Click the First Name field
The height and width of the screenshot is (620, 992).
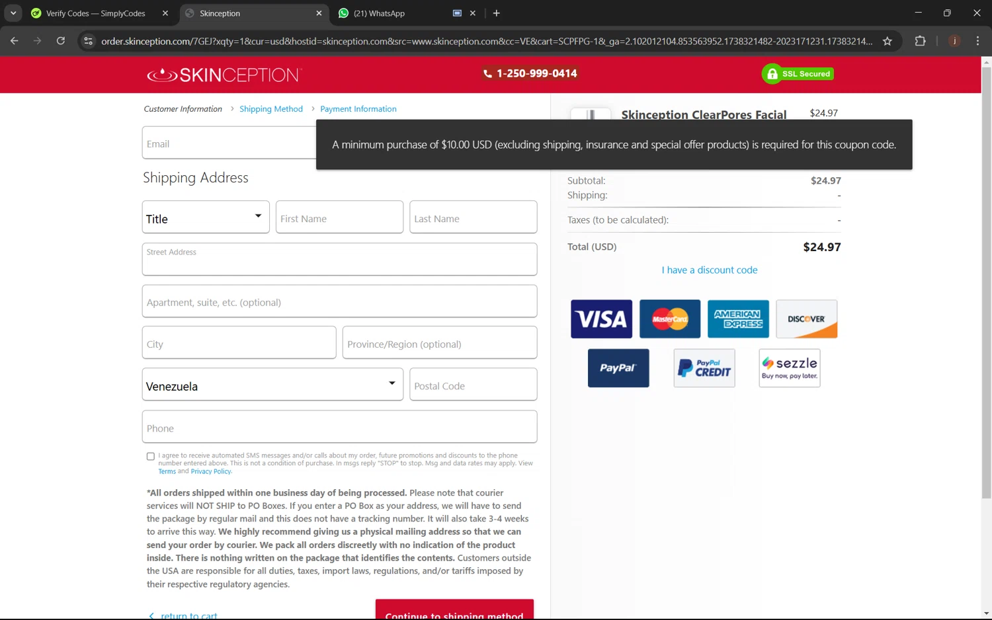[x=339, y=217]
